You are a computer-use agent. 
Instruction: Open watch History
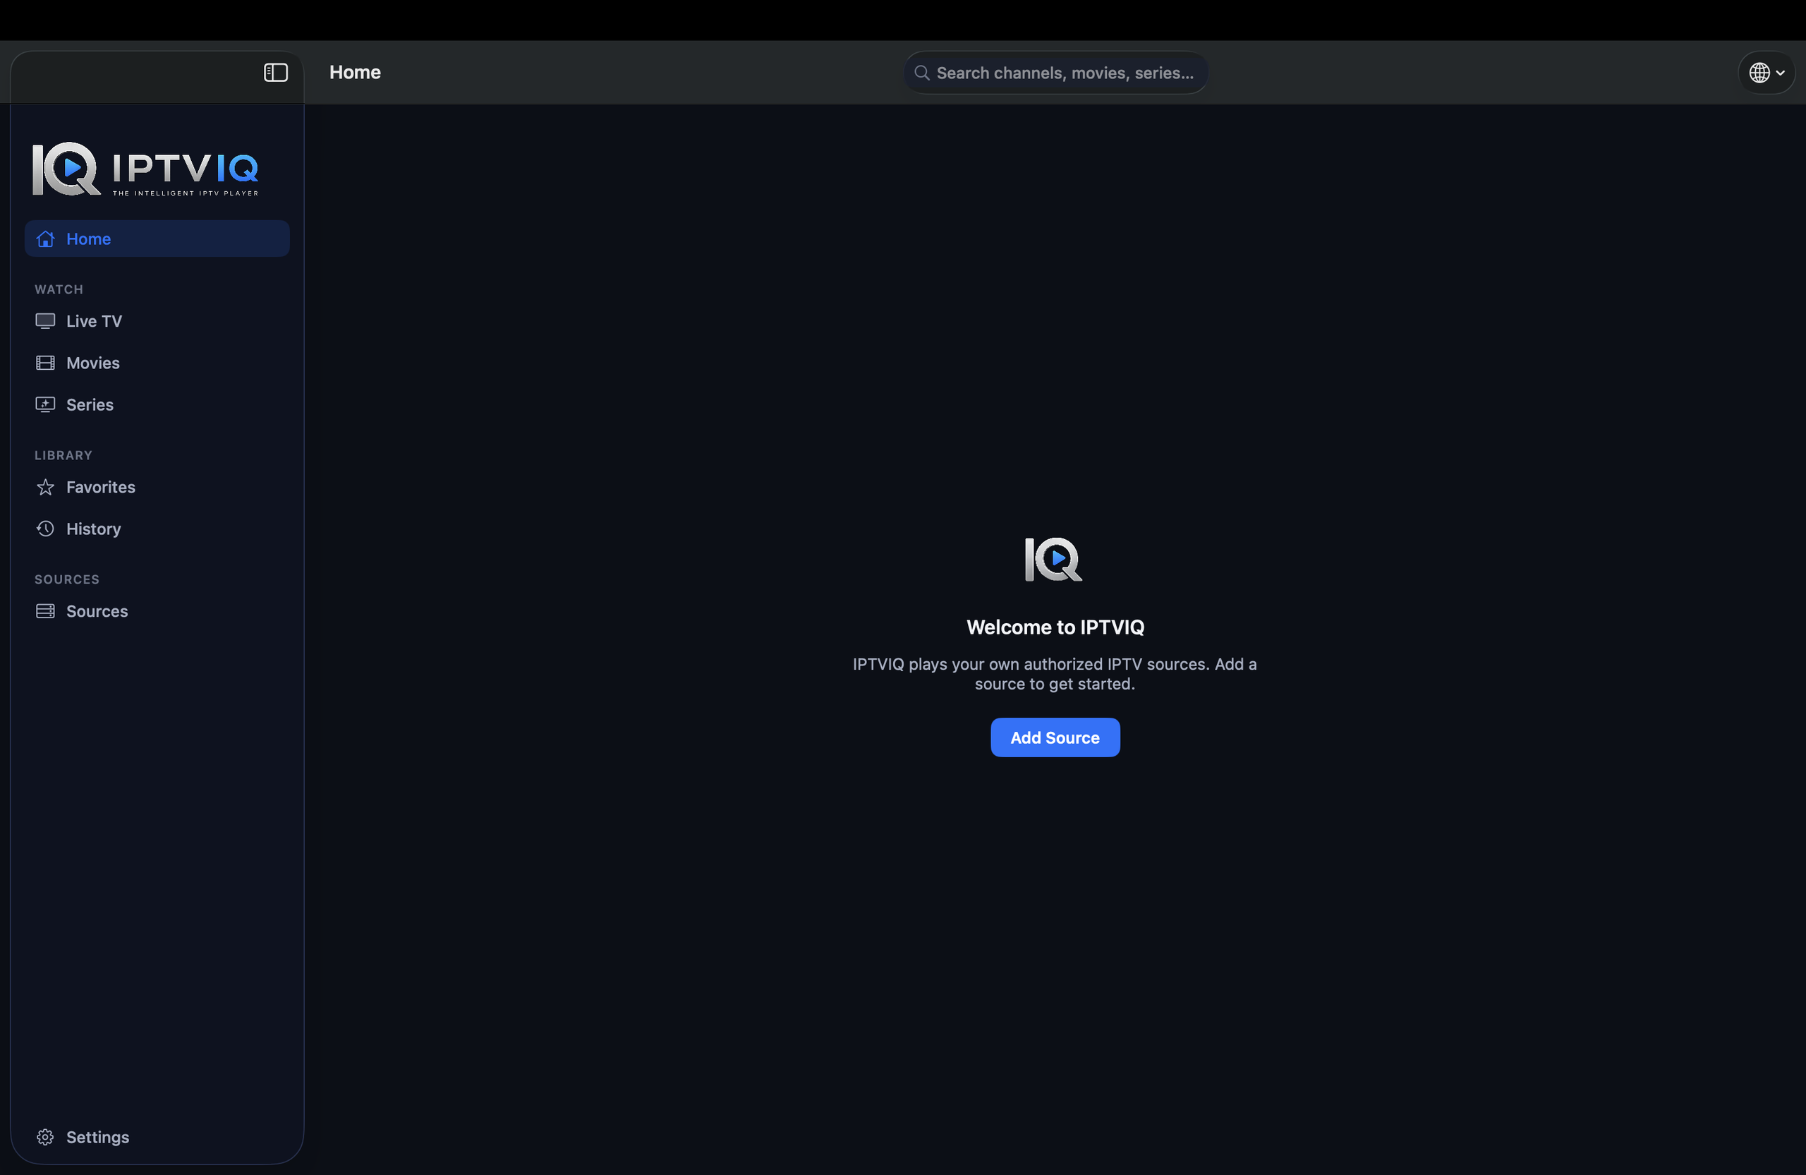(x=157, y=529)
